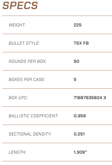The width and height of the screenshot is (112, 165).
Task: Click the TSX FB bullet style value
Action: 81,43
